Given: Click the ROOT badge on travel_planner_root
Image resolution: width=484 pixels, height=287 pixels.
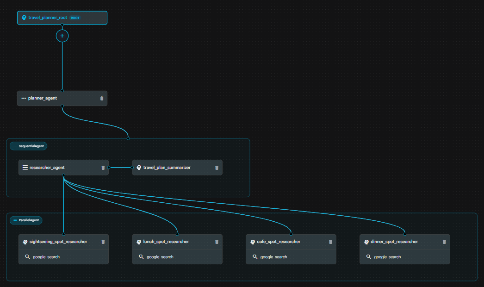Looking at the screenshot, I should pyautogui.click(x=75, y=18).
